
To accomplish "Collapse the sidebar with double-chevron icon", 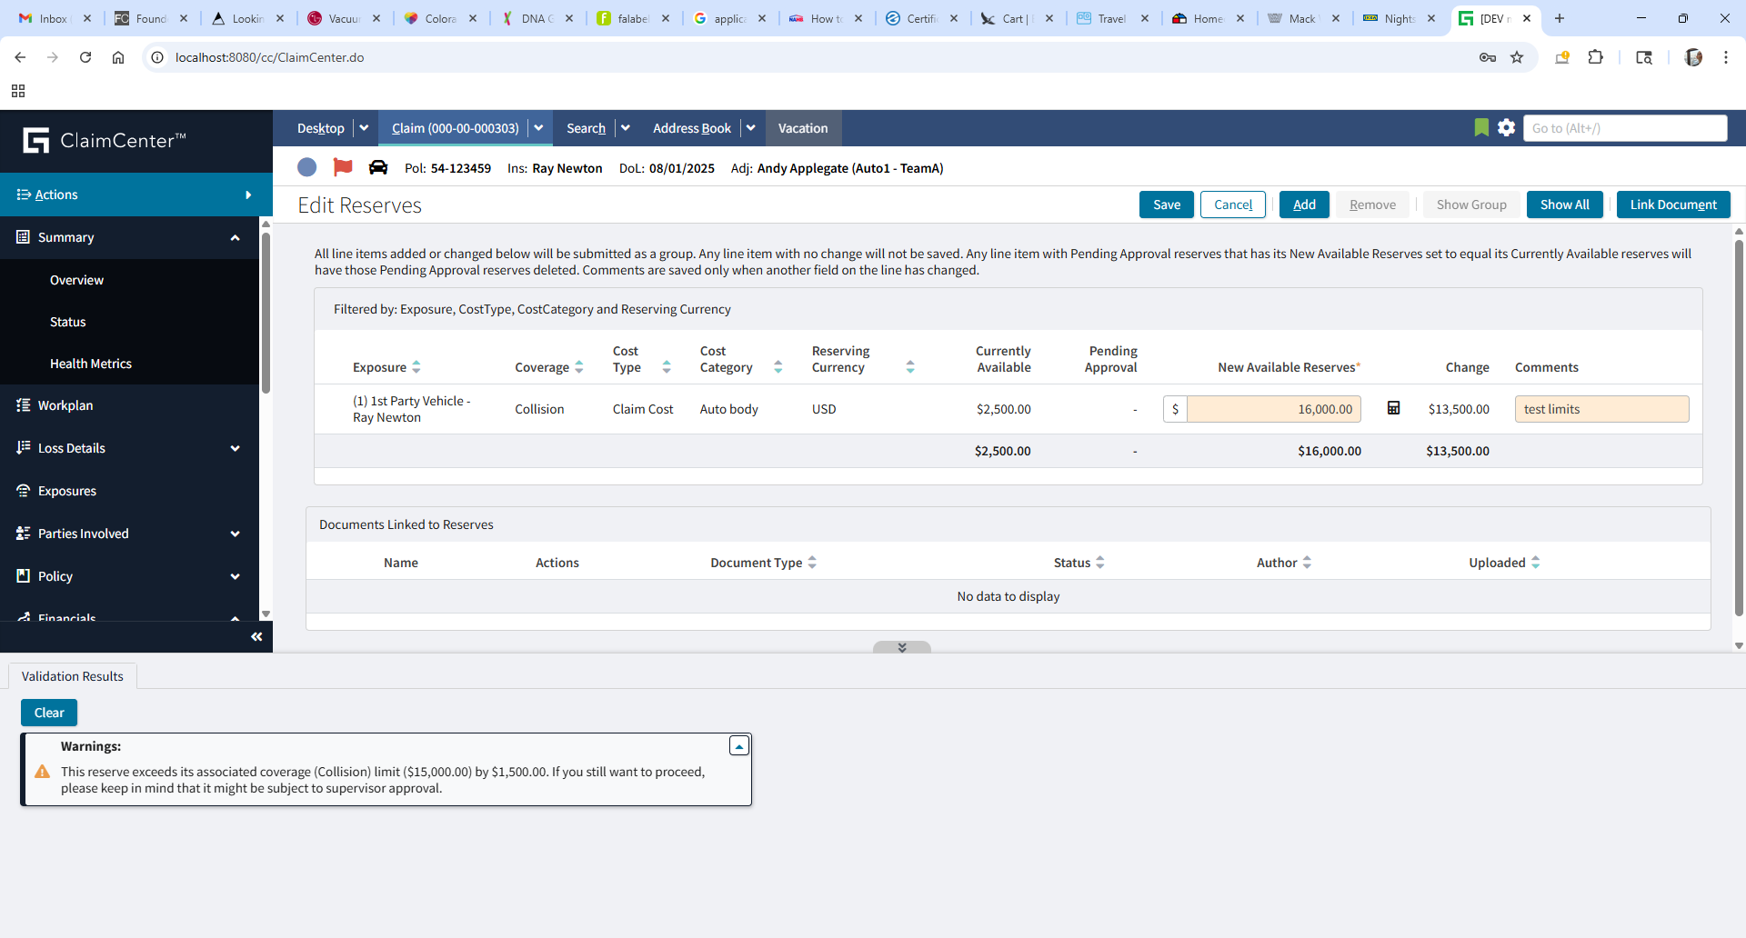I will pyautogui.click(x=256, y=636).
